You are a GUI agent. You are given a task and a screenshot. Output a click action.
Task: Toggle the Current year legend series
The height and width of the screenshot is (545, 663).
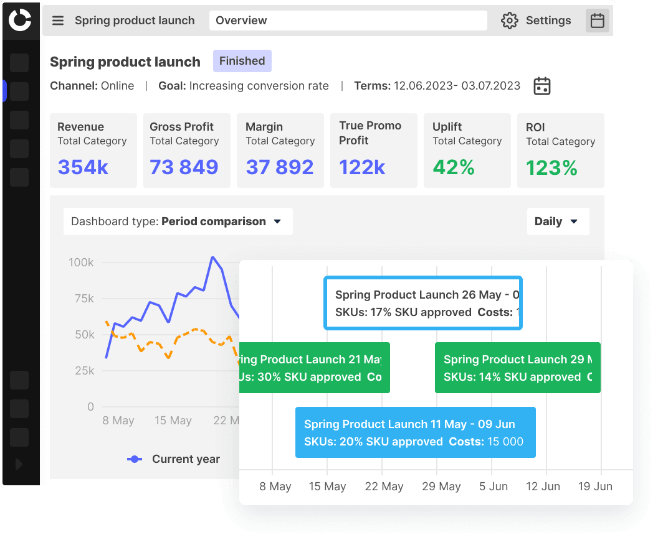174,459
